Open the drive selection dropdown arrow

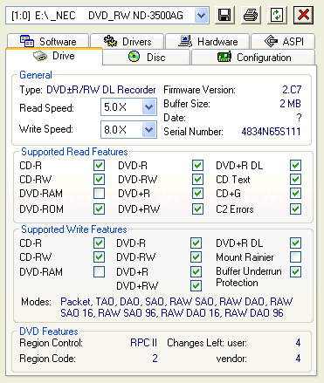tap(201, 15)
